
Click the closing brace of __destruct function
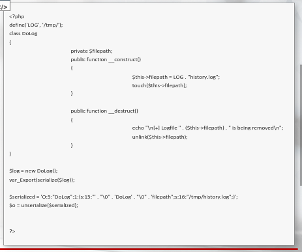(72, 145)
